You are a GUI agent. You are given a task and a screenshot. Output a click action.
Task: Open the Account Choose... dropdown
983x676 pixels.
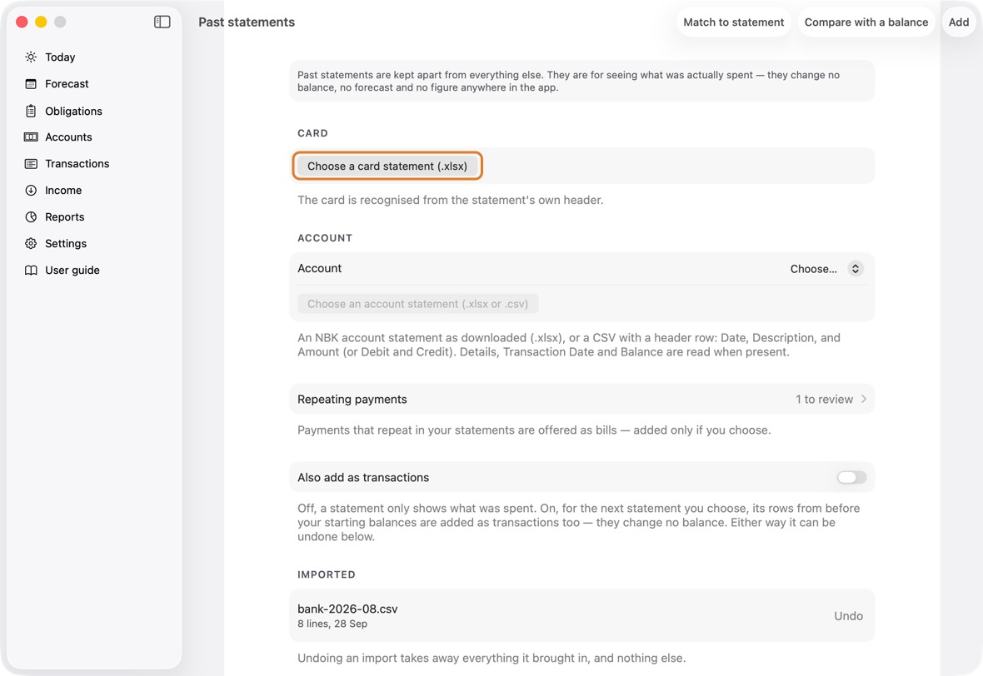point(826,269)
